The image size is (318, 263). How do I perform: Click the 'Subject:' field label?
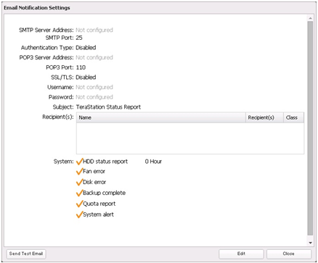[63, 107]
